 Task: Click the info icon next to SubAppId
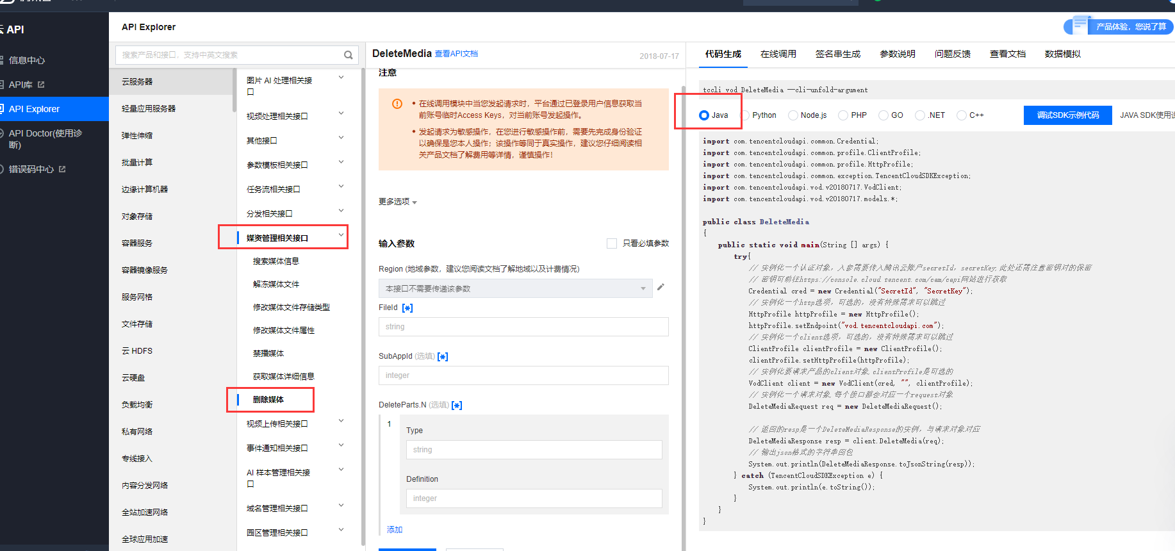tap(443, 357)
